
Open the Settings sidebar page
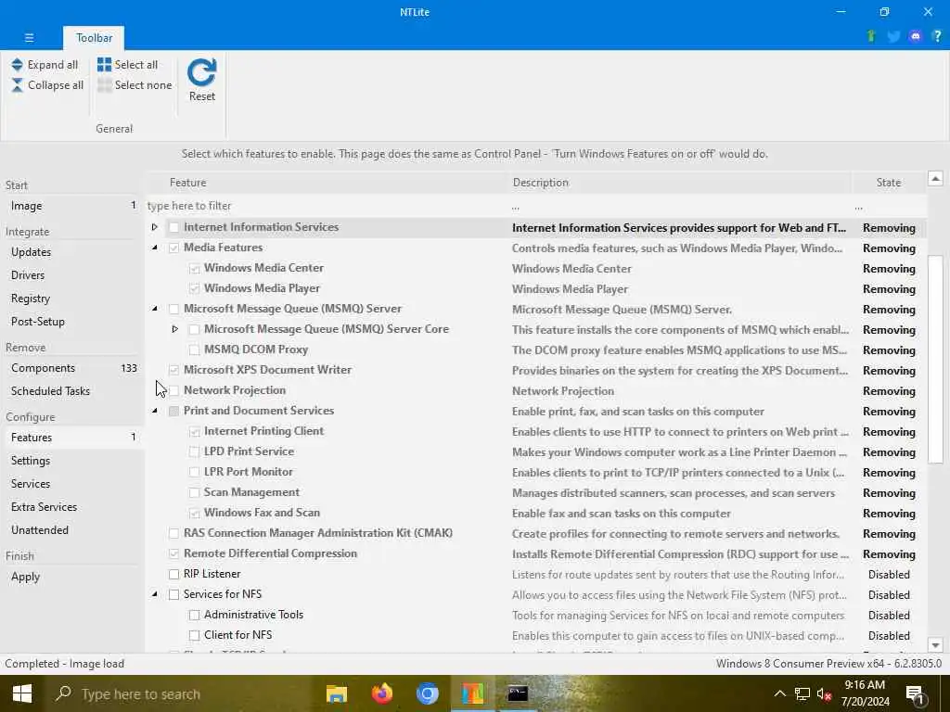point(72,461)
